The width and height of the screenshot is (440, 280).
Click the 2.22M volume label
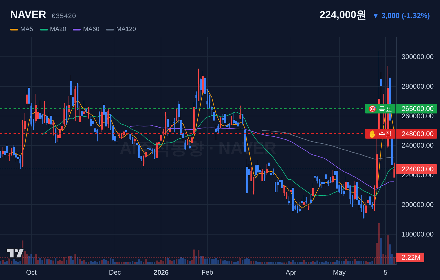coord(410,257)
